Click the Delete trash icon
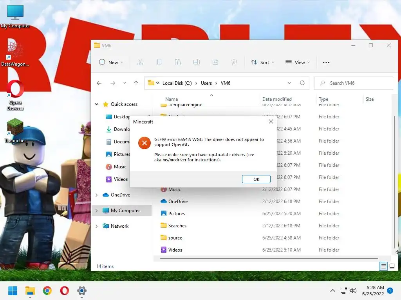Screen dimensions: 401x300 (234, 62)
